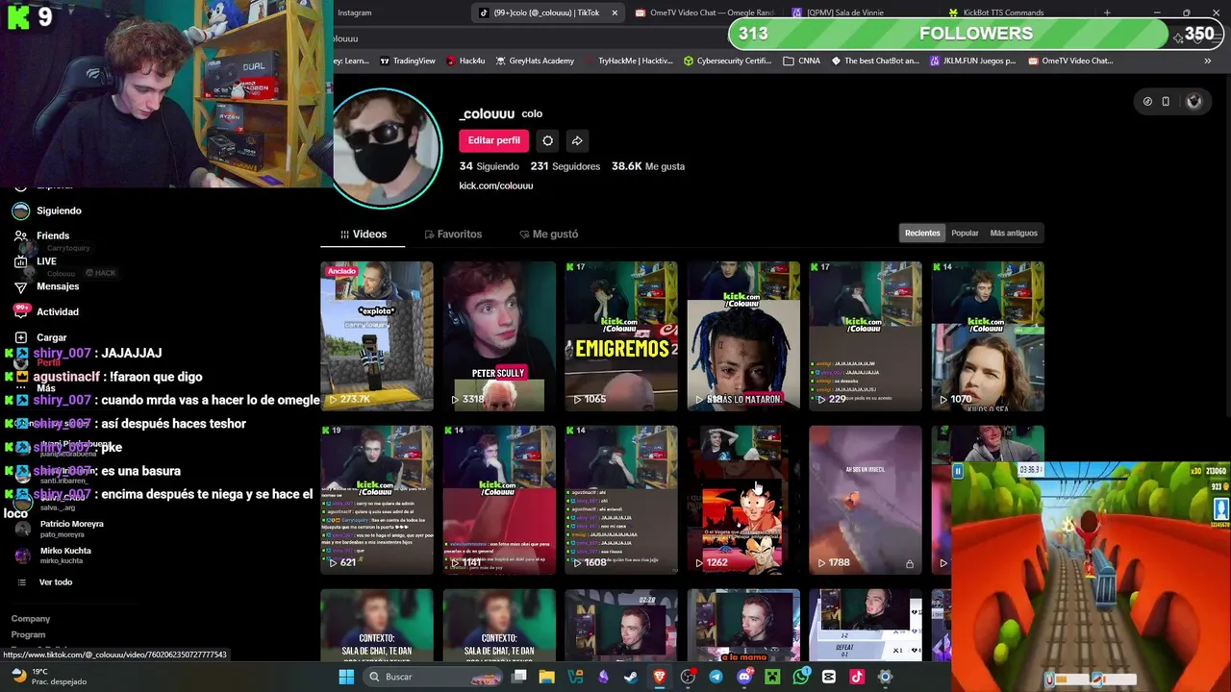This screenshot has width=1231, height=692.
Task: Click the 34 Siguiendo count
Action: tap(489, 166)
